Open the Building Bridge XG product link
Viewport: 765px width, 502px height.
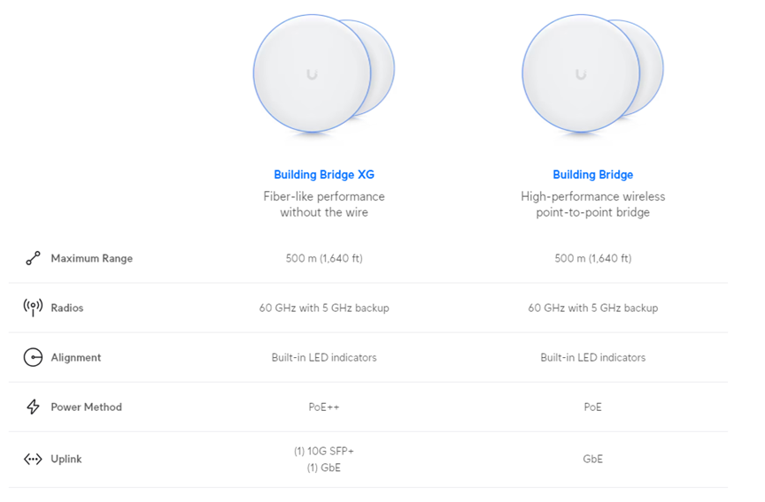point(324,174)
